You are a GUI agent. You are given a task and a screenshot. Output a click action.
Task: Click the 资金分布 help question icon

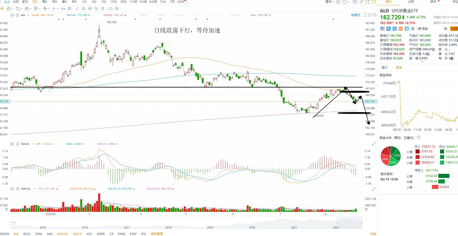coord(419,138)
